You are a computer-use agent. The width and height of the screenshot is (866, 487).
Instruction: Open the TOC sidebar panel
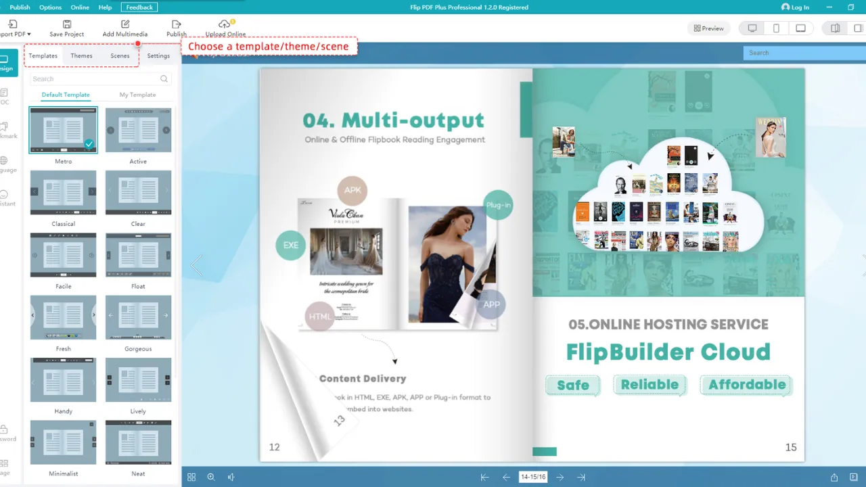coord(5,97)
